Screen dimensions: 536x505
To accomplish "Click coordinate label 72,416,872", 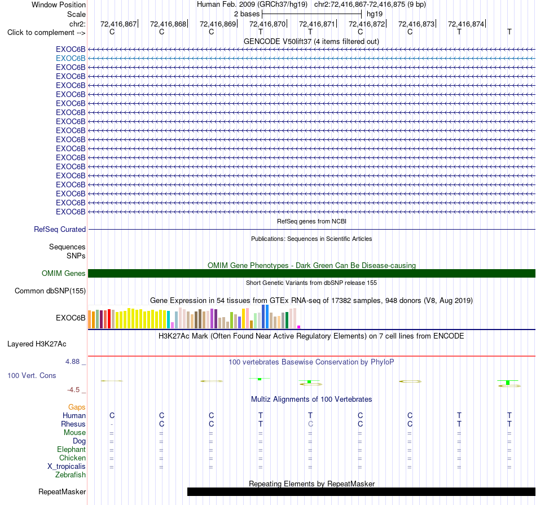I will [x=366, y=24].
